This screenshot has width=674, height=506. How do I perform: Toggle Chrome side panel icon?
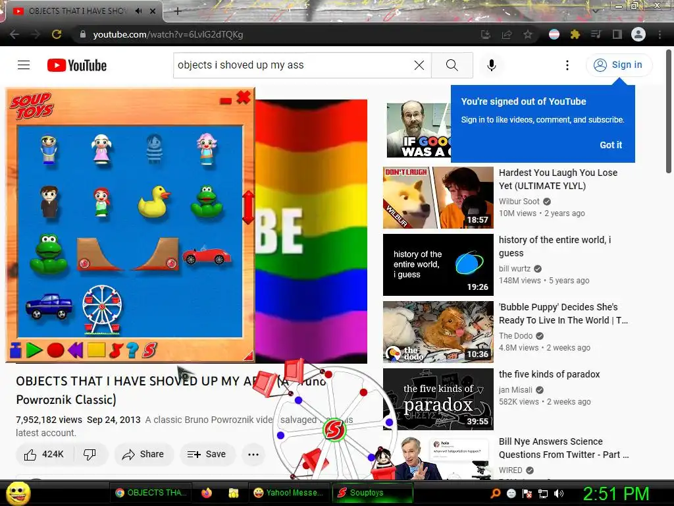pyautogui.click(x=617, y=34)
